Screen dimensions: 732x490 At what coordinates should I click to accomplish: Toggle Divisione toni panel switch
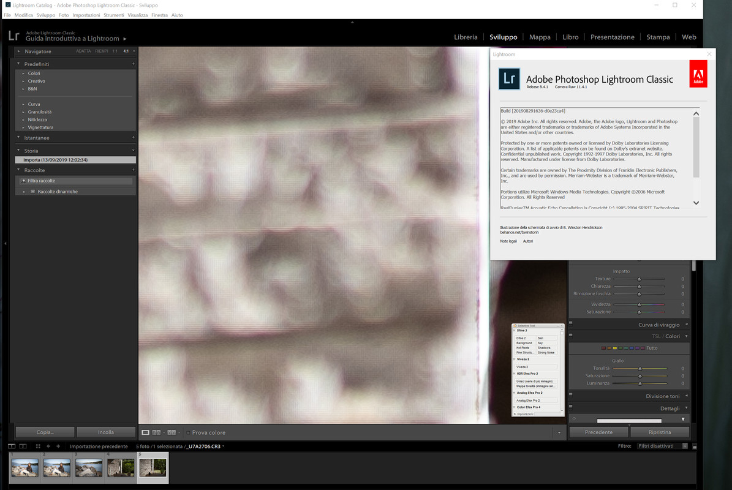pos(570,394)
